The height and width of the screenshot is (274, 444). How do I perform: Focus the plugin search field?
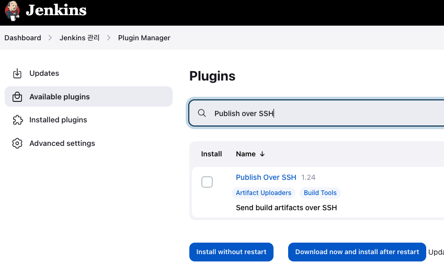pyautogui.click(x=316, y=113)
